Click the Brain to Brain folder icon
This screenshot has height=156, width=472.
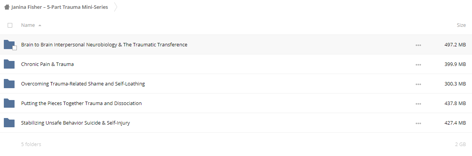(9, 44)
